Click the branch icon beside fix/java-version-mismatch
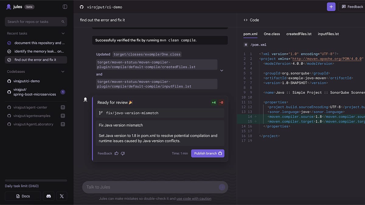This screenshot has height=205, width=365. [101, 113]
